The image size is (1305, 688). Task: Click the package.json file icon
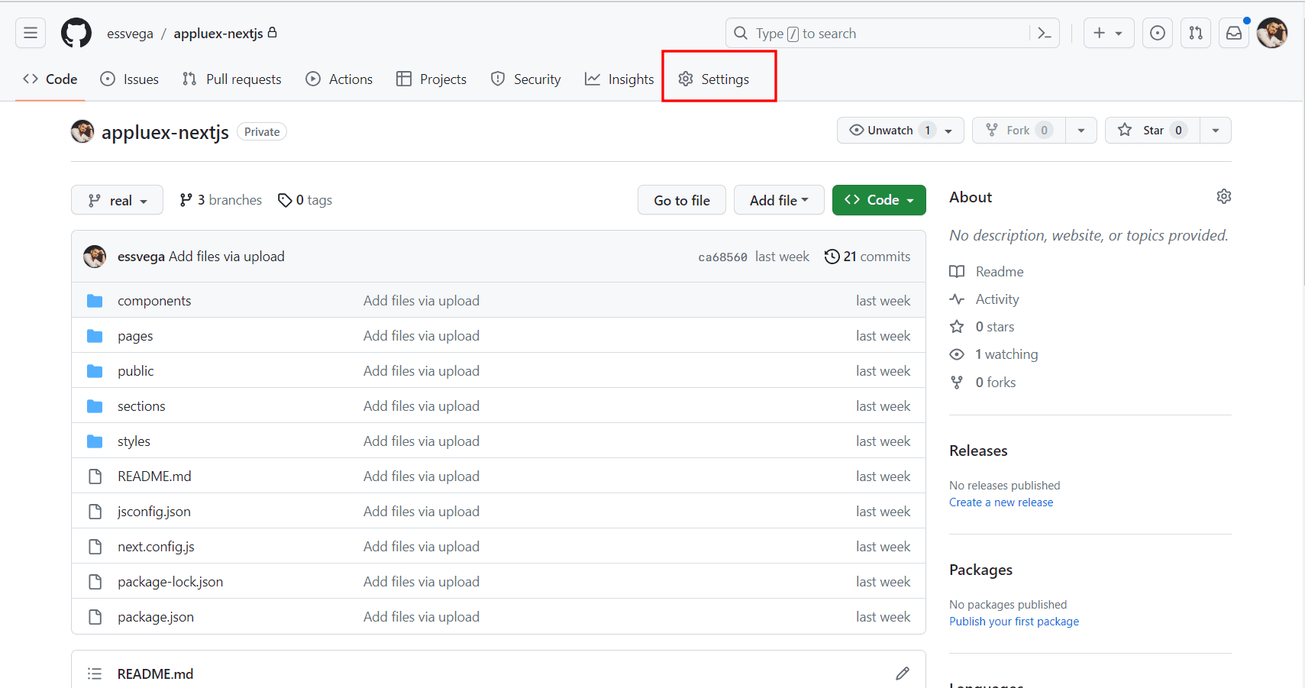[x=95, y=617]
